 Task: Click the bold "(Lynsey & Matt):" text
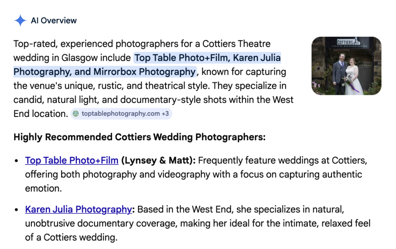click(158, 160)
